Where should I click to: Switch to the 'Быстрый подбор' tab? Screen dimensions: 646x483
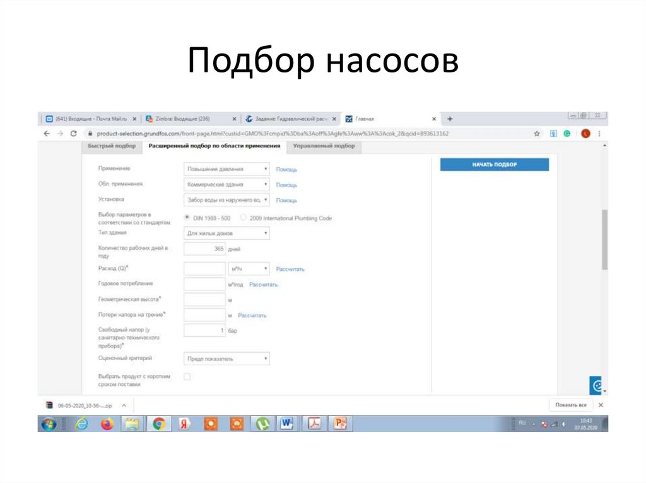pyautogui.click(x=110, y=145)
